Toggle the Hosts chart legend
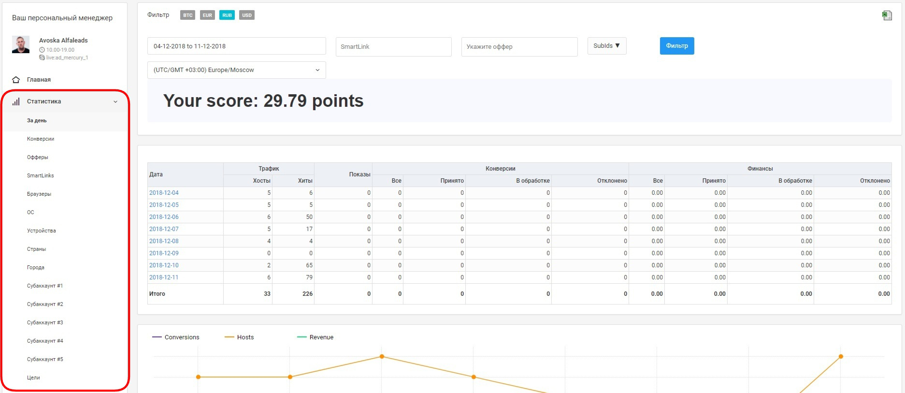This screenshot has width=905, height=393. [239, 337]
